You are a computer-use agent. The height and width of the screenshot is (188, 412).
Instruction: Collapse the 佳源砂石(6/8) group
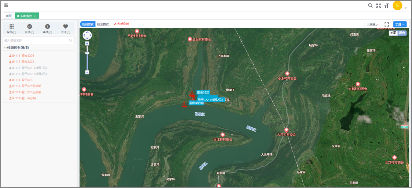point(17,48)
